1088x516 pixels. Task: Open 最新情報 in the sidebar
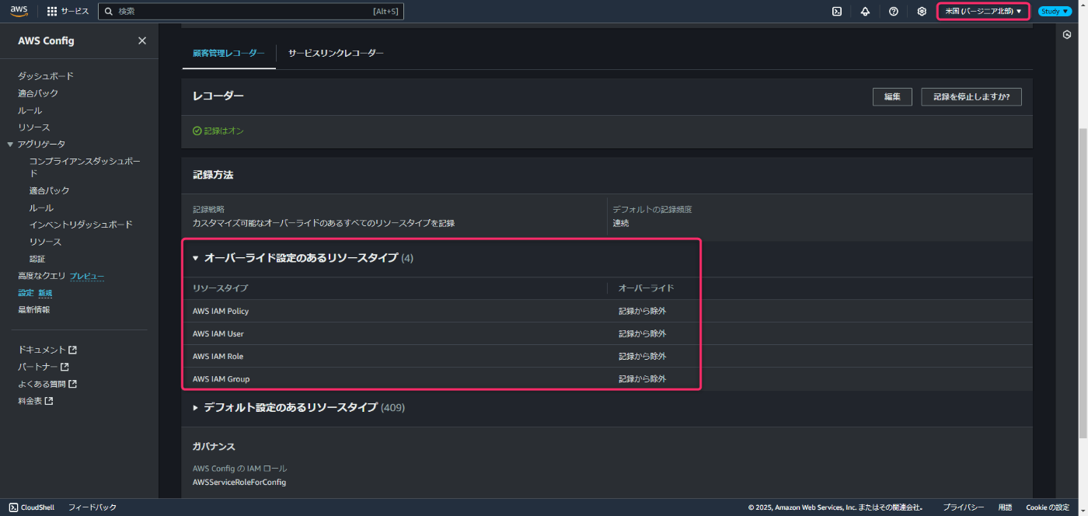click(x=34, y=309)
